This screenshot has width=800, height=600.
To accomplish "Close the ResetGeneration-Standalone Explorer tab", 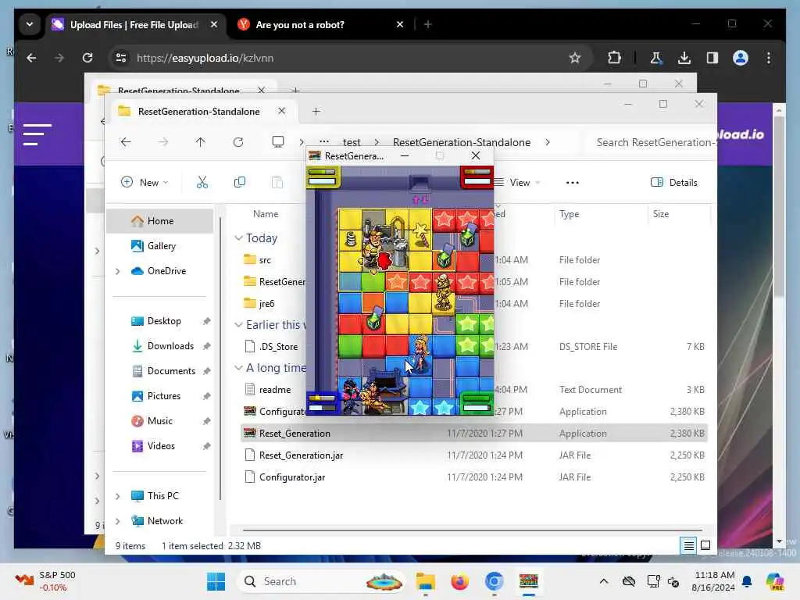I will click(x=281, y=111).
